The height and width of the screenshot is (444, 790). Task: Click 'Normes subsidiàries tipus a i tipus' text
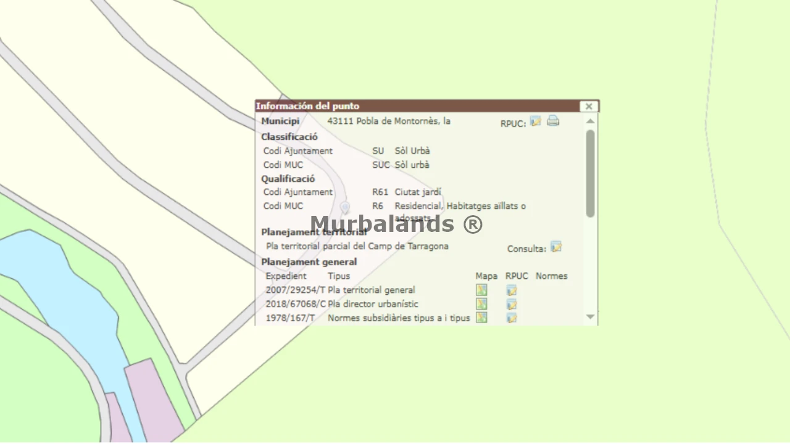point(399,318)
